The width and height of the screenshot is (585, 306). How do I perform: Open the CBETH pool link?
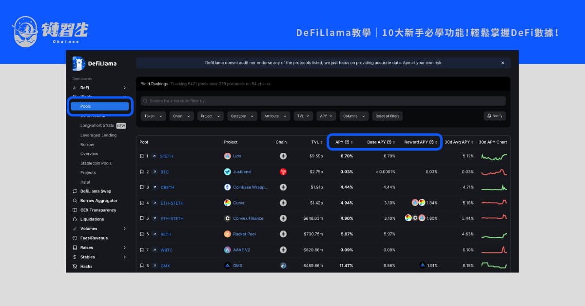tap(167, 188)
